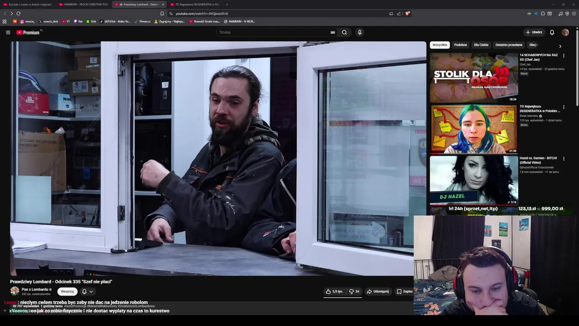Select the Wszystkie filter chip
Screen dimensions: 579x326
(440, 45)
